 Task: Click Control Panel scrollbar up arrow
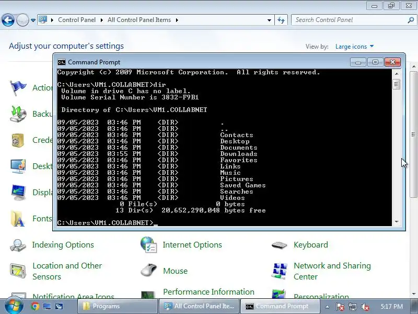coord(413,66)
